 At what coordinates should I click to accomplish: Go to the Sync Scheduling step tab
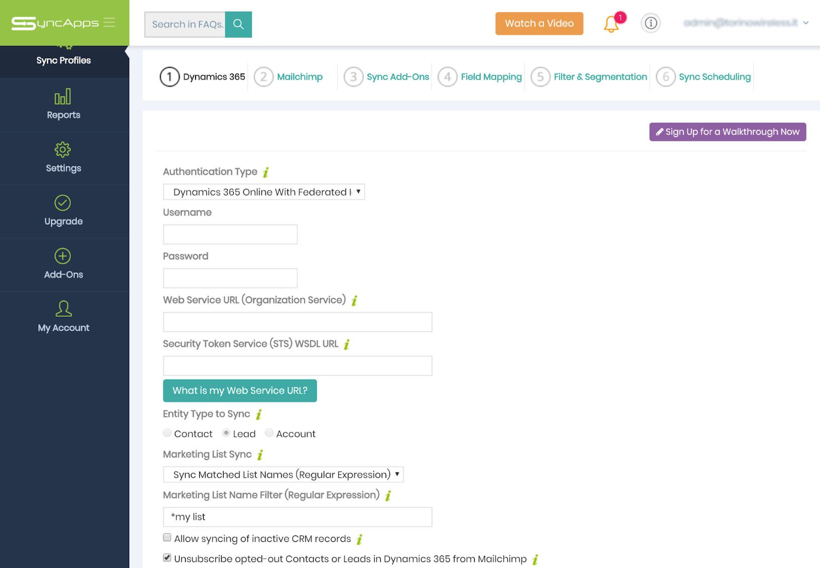[x=714, y=77]
